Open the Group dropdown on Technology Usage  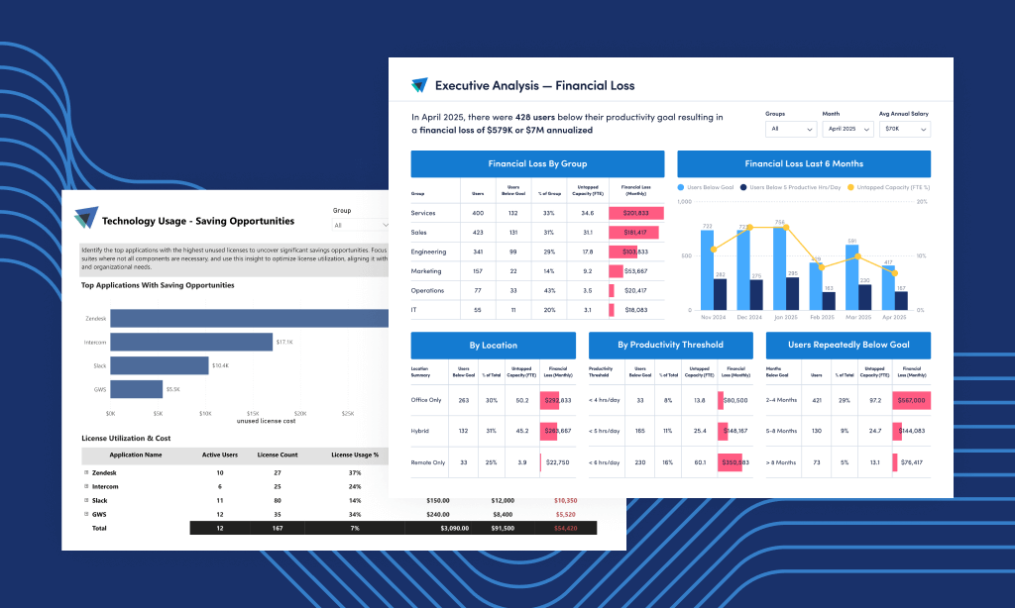[361, 225]
